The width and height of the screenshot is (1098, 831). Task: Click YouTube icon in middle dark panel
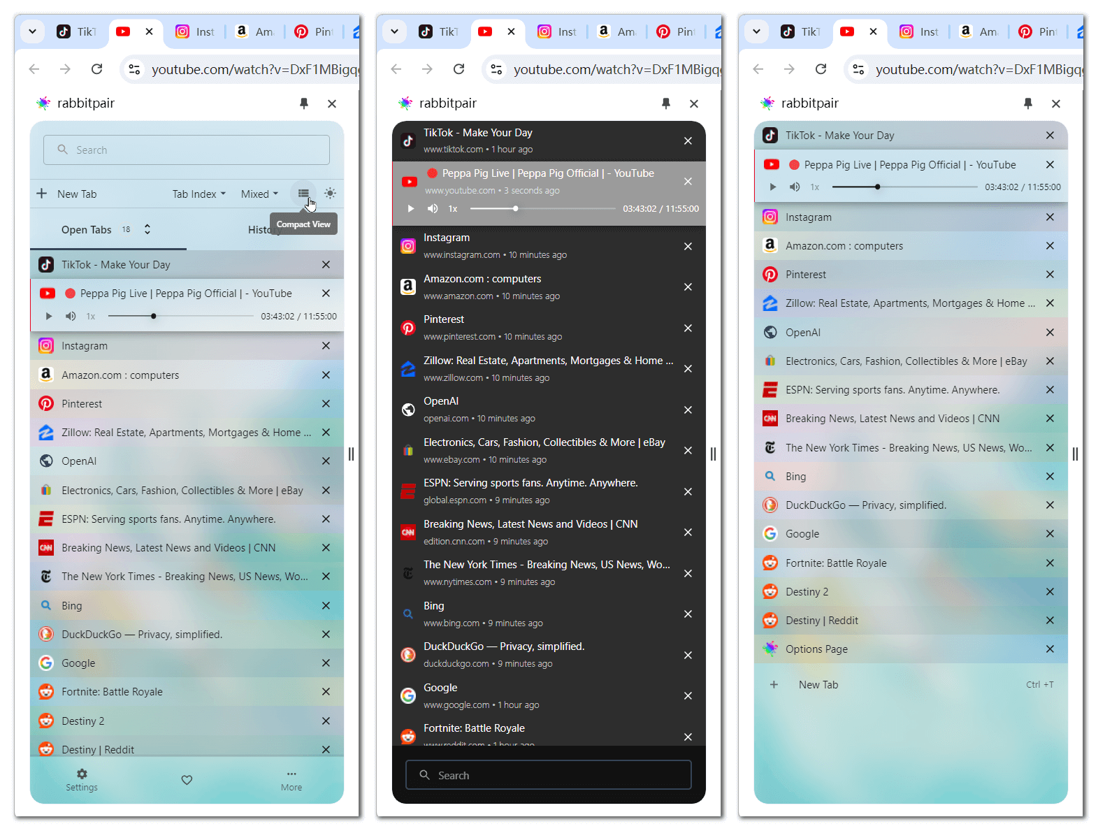pos(410,182)
